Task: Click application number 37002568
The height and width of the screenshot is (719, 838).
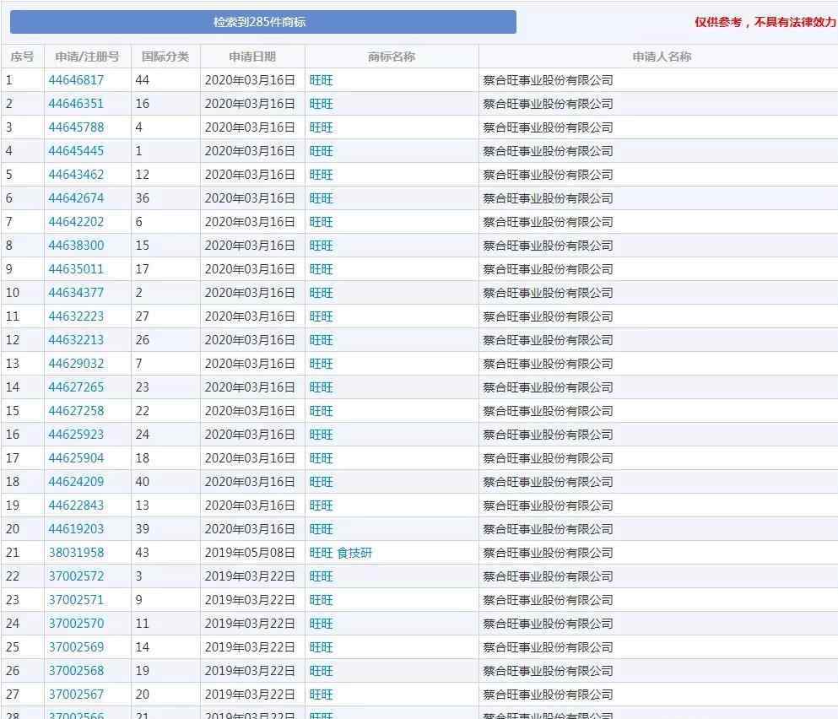Action: [x=76, y=671]
